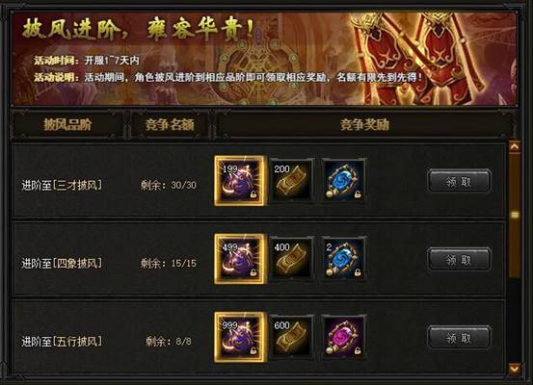Image resolution: width=533 pixels, height=385 pixels.
Task: Click the 披风品阶 column header
Action: pos(67,124)
